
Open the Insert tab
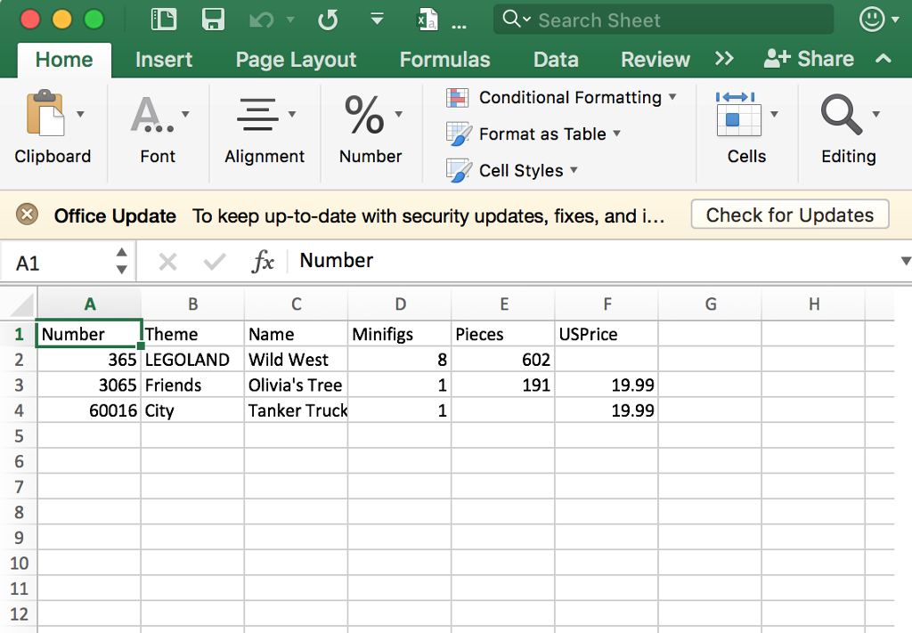tap(164, 60)
